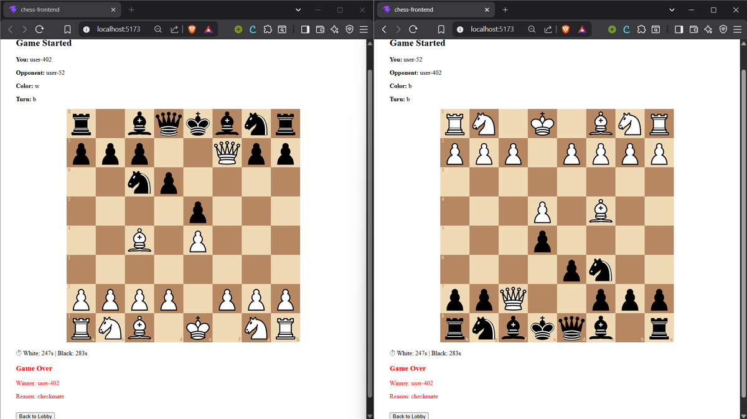747x419 pixels.
Task: View site information in the left window
Action: (87, 29)
